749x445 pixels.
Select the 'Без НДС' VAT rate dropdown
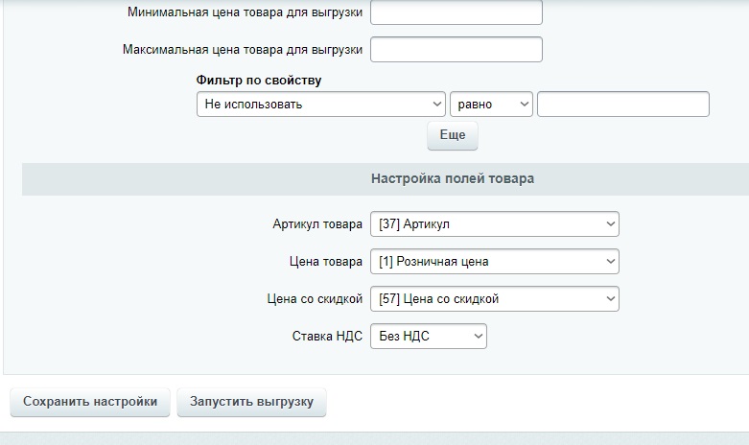point(428,337)
